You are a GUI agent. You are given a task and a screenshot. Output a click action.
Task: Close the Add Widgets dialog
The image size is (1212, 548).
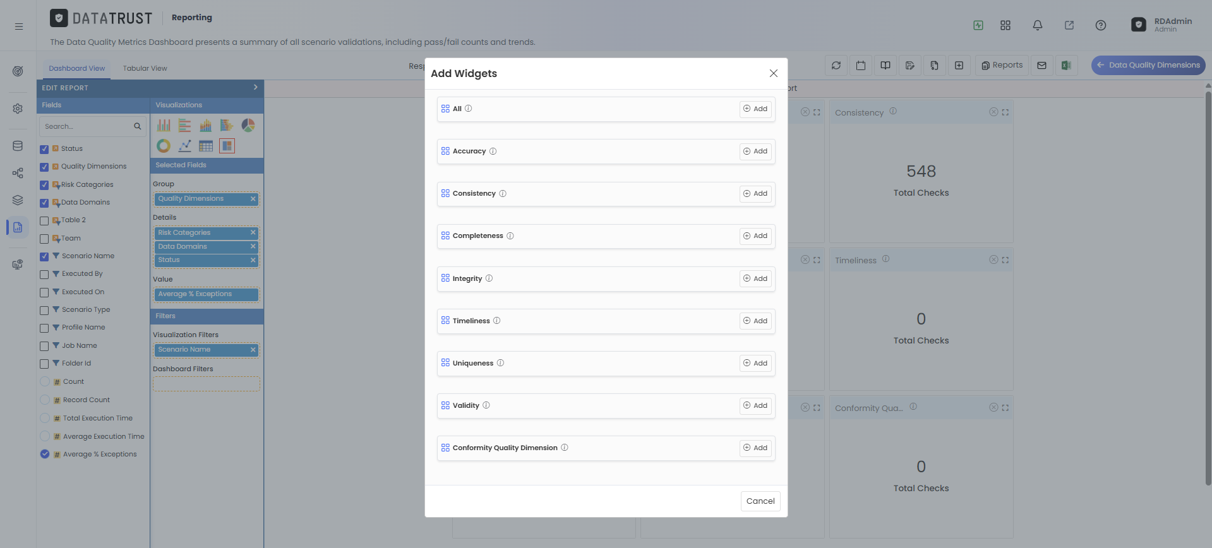pyautogui.click(x=773, y=73)
